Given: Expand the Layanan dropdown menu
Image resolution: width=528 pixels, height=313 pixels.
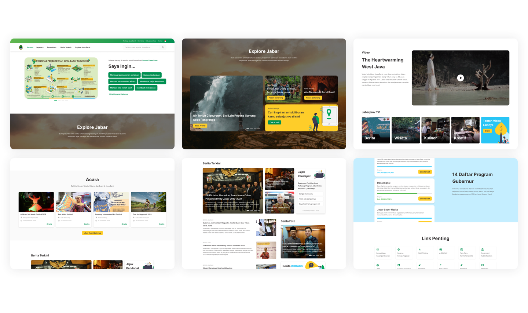Looking at the screenshot, I should [40, 47].
